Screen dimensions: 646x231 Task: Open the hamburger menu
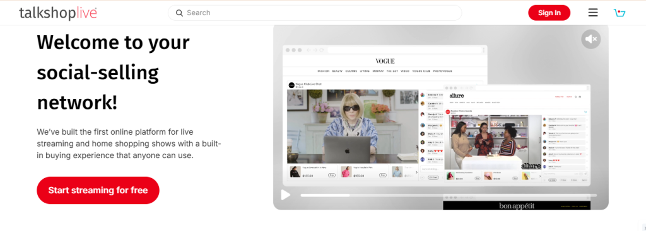(593, 13)
